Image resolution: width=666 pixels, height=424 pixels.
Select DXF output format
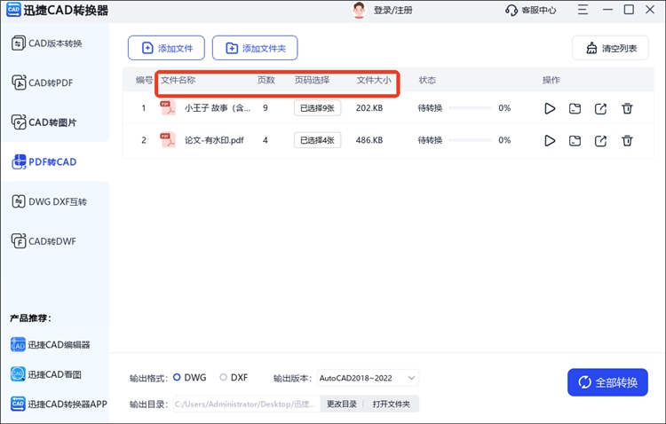coord(234,377)
